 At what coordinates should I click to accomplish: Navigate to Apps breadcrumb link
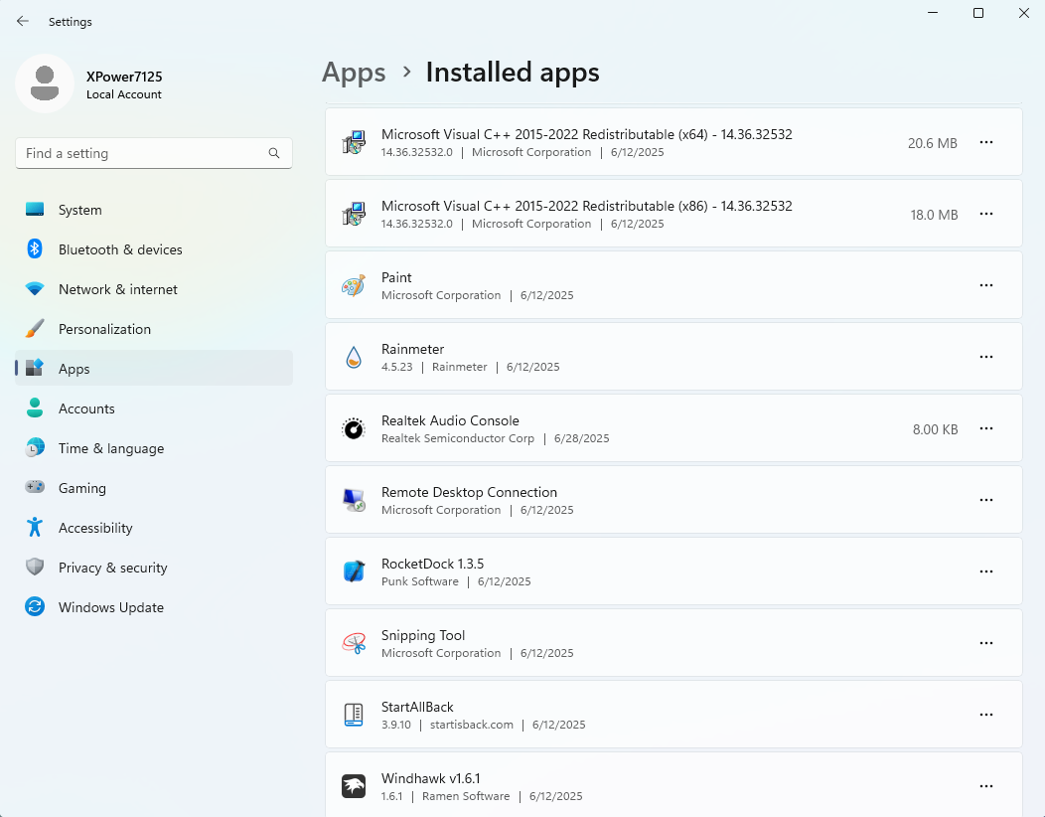[x=354, y=73]
